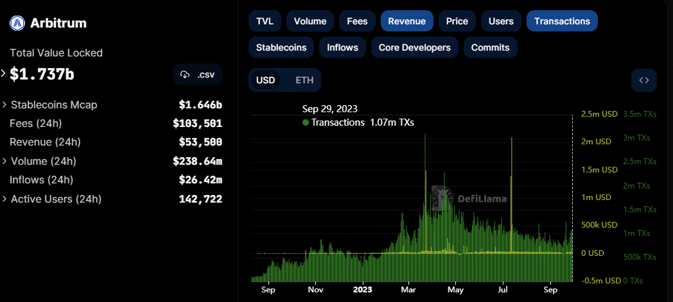Screen dimensions: 673x302
Task: Click the green Transactions legend dot
Action: [306, 122]
